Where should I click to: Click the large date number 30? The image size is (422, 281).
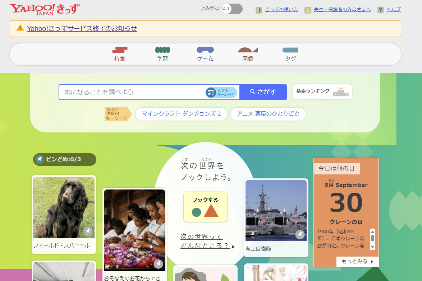coord(346,203)
